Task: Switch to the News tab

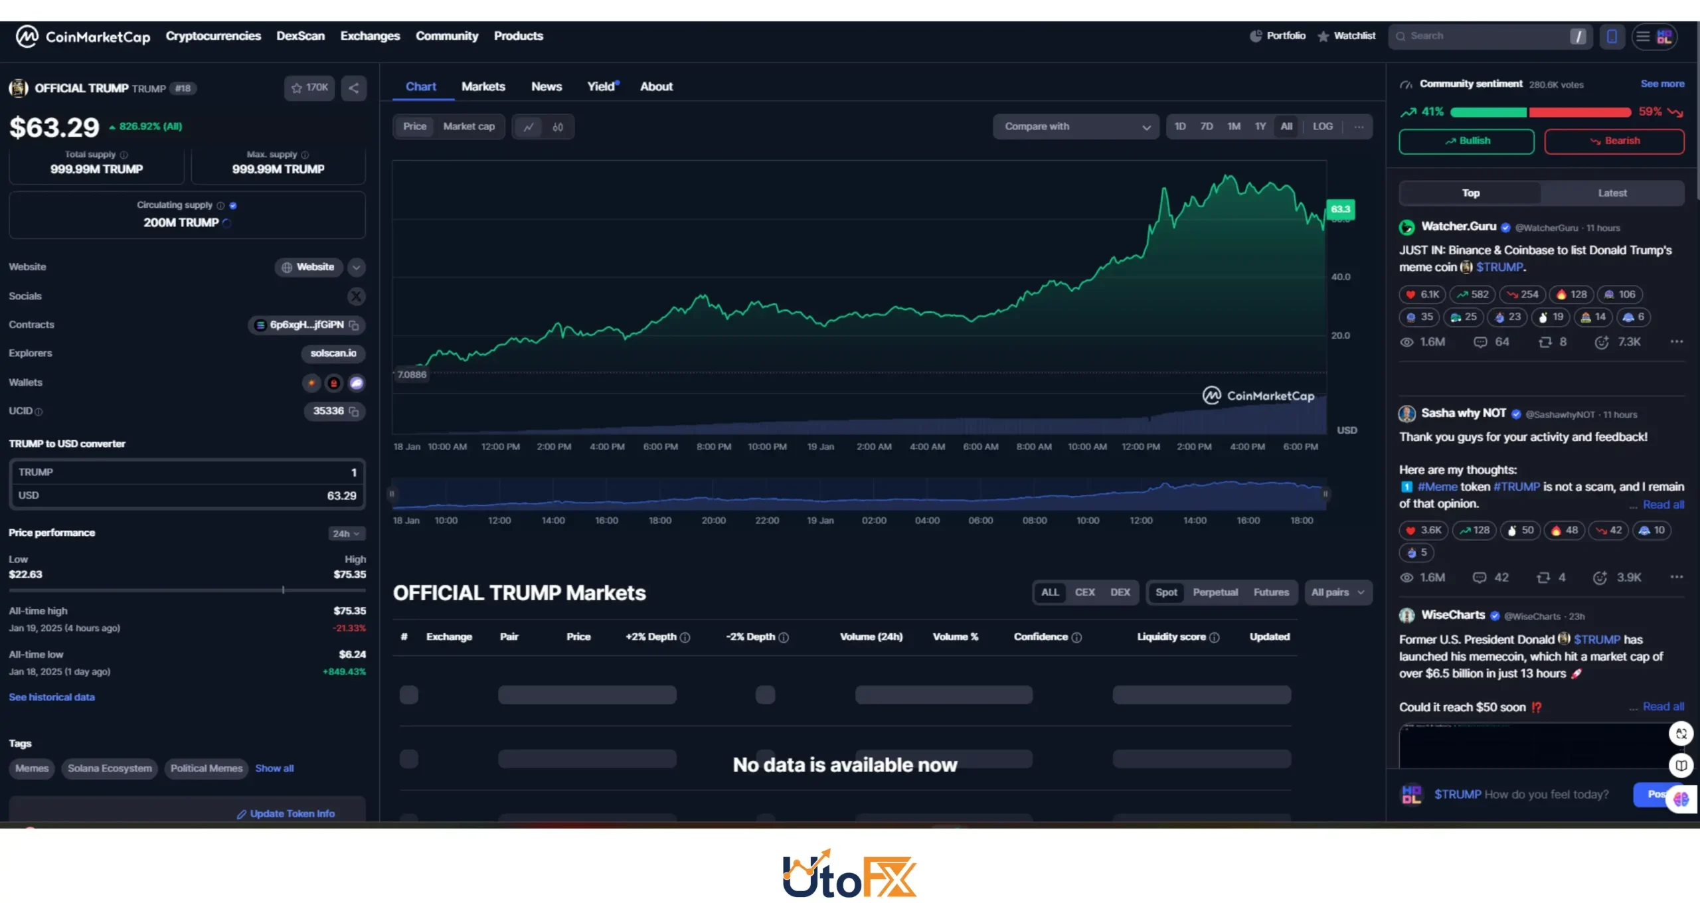Action: [547, 87]
